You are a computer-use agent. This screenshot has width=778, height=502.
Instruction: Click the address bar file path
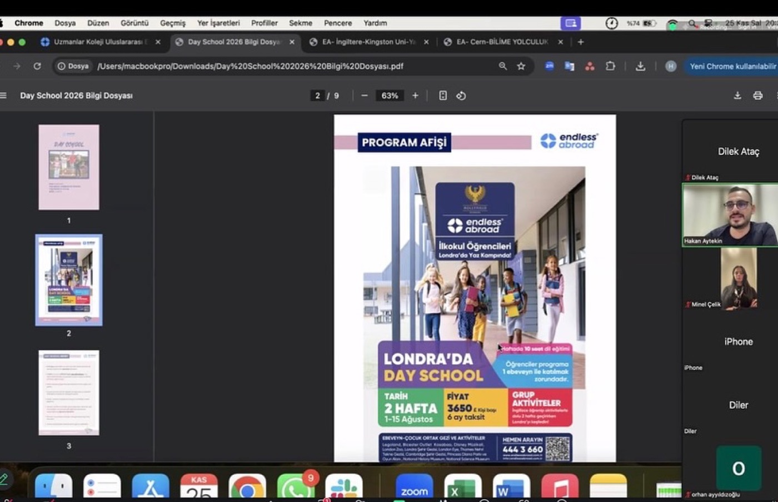250,66
